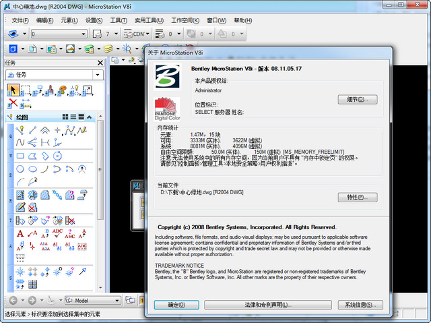This screenshot has width=431, height=323.
Task: Click the Active Level layers icon in attributes toolbar
Action: click(13, 34)
